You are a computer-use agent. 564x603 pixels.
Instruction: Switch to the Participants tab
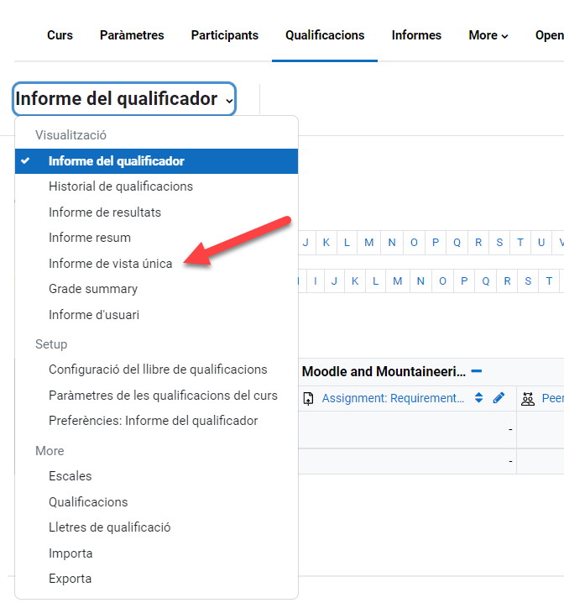(x=224, y=35)
